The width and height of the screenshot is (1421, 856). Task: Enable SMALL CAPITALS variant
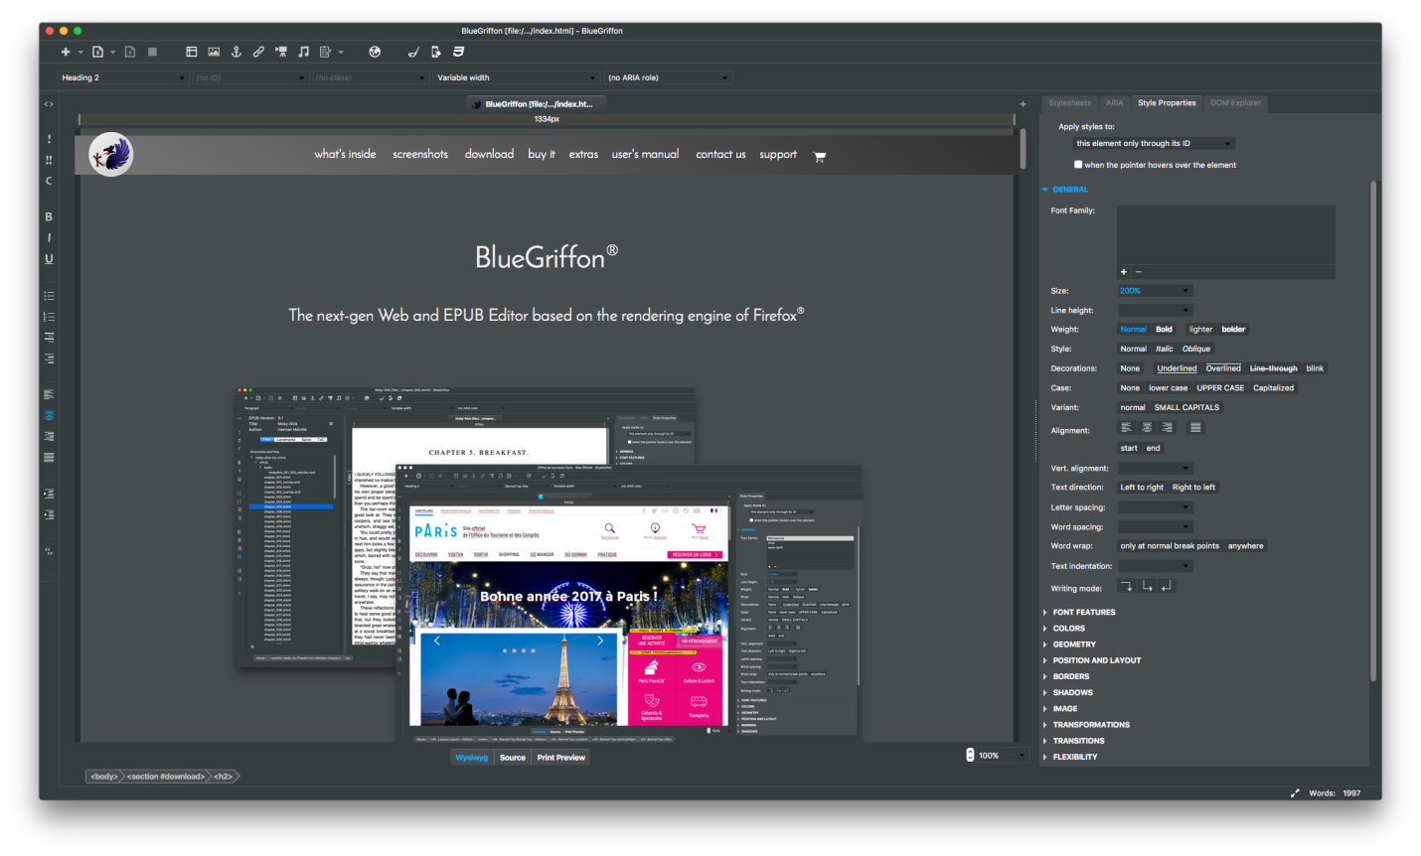click(1186, 407)
